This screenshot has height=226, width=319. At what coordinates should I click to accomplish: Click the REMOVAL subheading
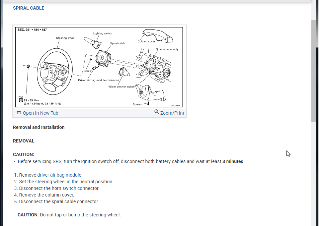click(24, 141)
